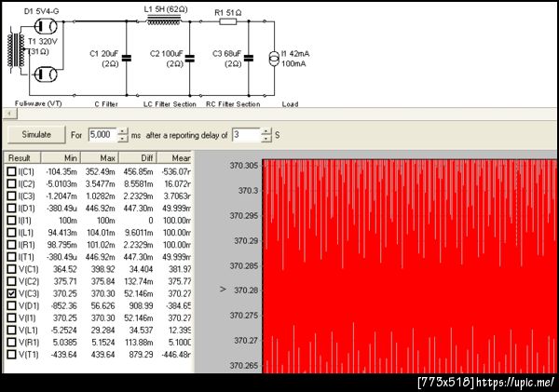Uncheck the V(C3) trace checkbox
The height and width of the screenshot is (392, 559).
12,293
